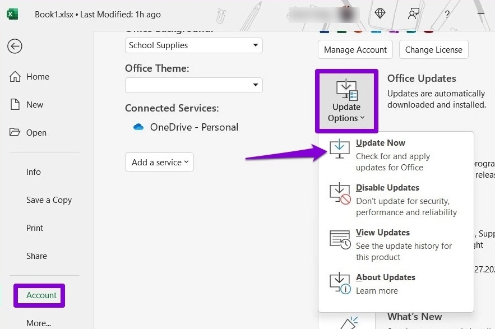Screen dimensions: 495x329
Task: Choose View Updates in the menu
Action: tap(396, 244)
